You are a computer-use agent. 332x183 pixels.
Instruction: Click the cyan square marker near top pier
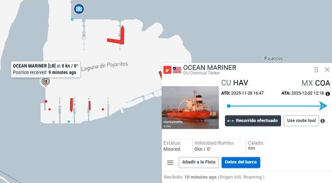tap(72, 19)
